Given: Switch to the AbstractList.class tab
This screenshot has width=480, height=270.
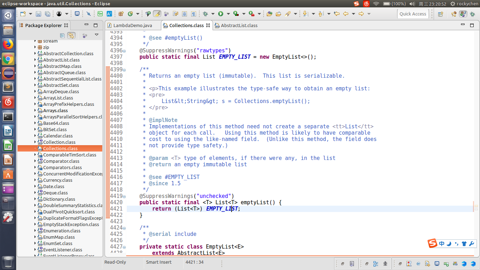Looking at the screenshot, I should 239,25.
